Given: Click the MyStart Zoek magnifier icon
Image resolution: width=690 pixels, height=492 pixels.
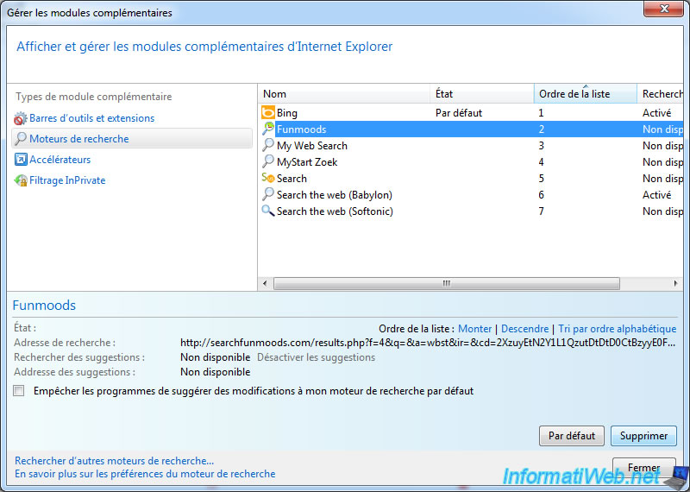Looking at the screenshot, I should (x=268, y=162).
